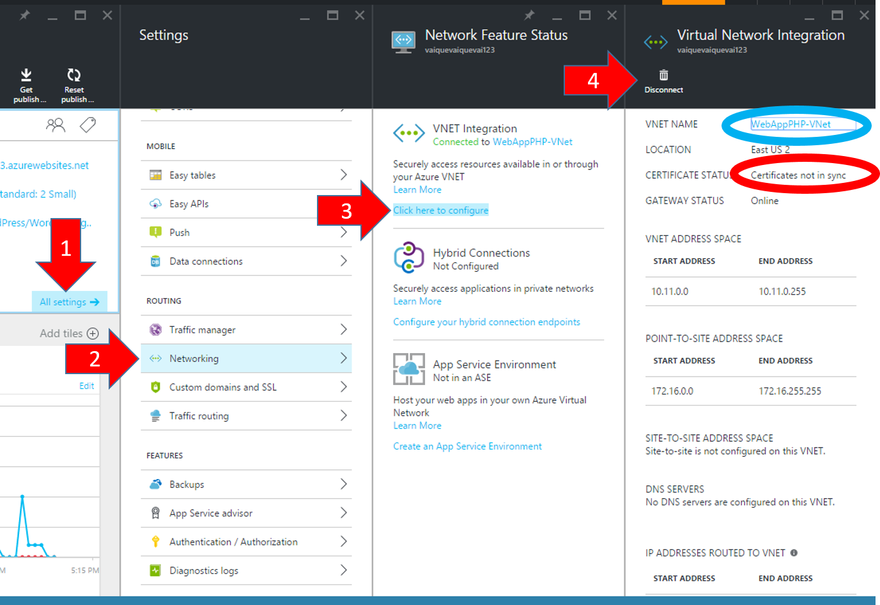This screenshot has height=605, width=880.
Task: Expand the Data connections chevron
Action: tap(344, 261)
